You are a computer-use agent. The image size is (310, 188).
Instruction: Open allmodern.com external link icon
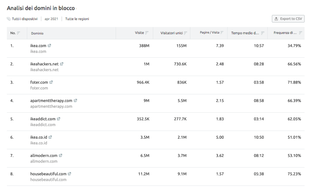coord(60,155)
